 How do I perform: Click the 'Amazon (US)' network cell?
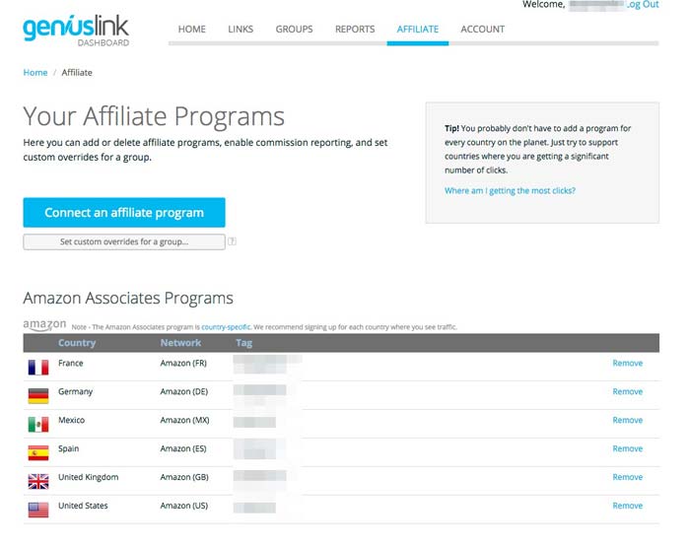pyautogui.click(x=184, y=506)
